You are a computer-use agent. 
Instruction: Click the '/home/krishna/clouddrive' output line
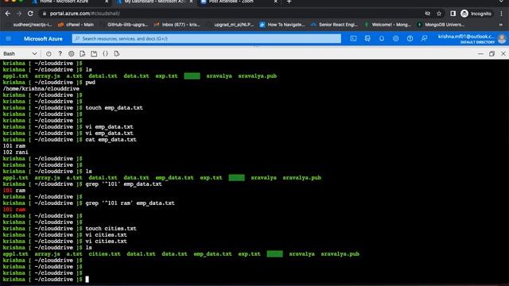tap(41, 88)
